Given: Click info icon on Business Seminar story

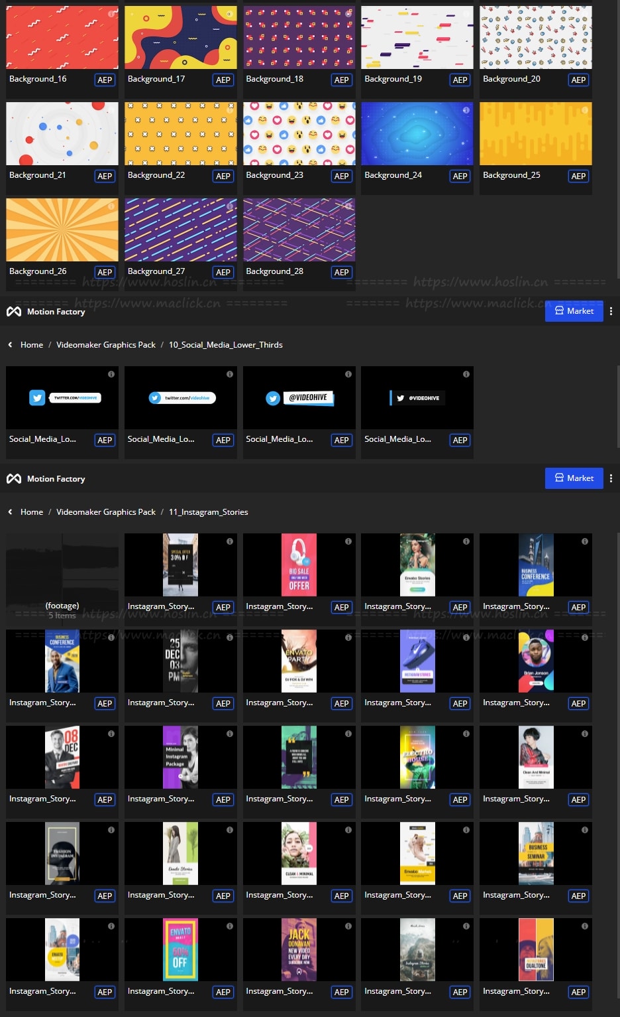Looking at the screenshot, I should 584,830.
